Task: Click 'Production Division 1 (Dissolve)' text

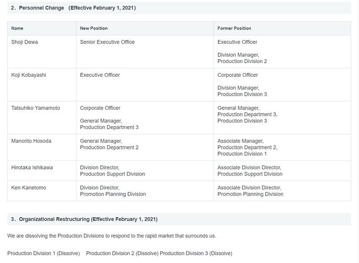Action: click(43, 253)
